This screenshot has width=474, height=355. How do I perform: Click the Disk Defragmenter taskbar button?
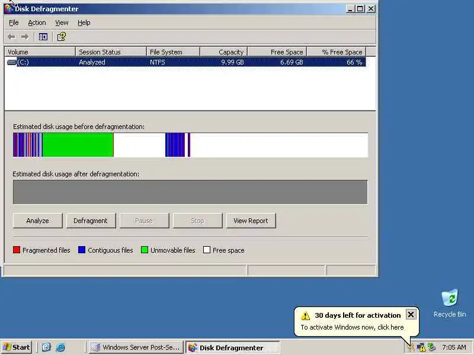[232, 347]
